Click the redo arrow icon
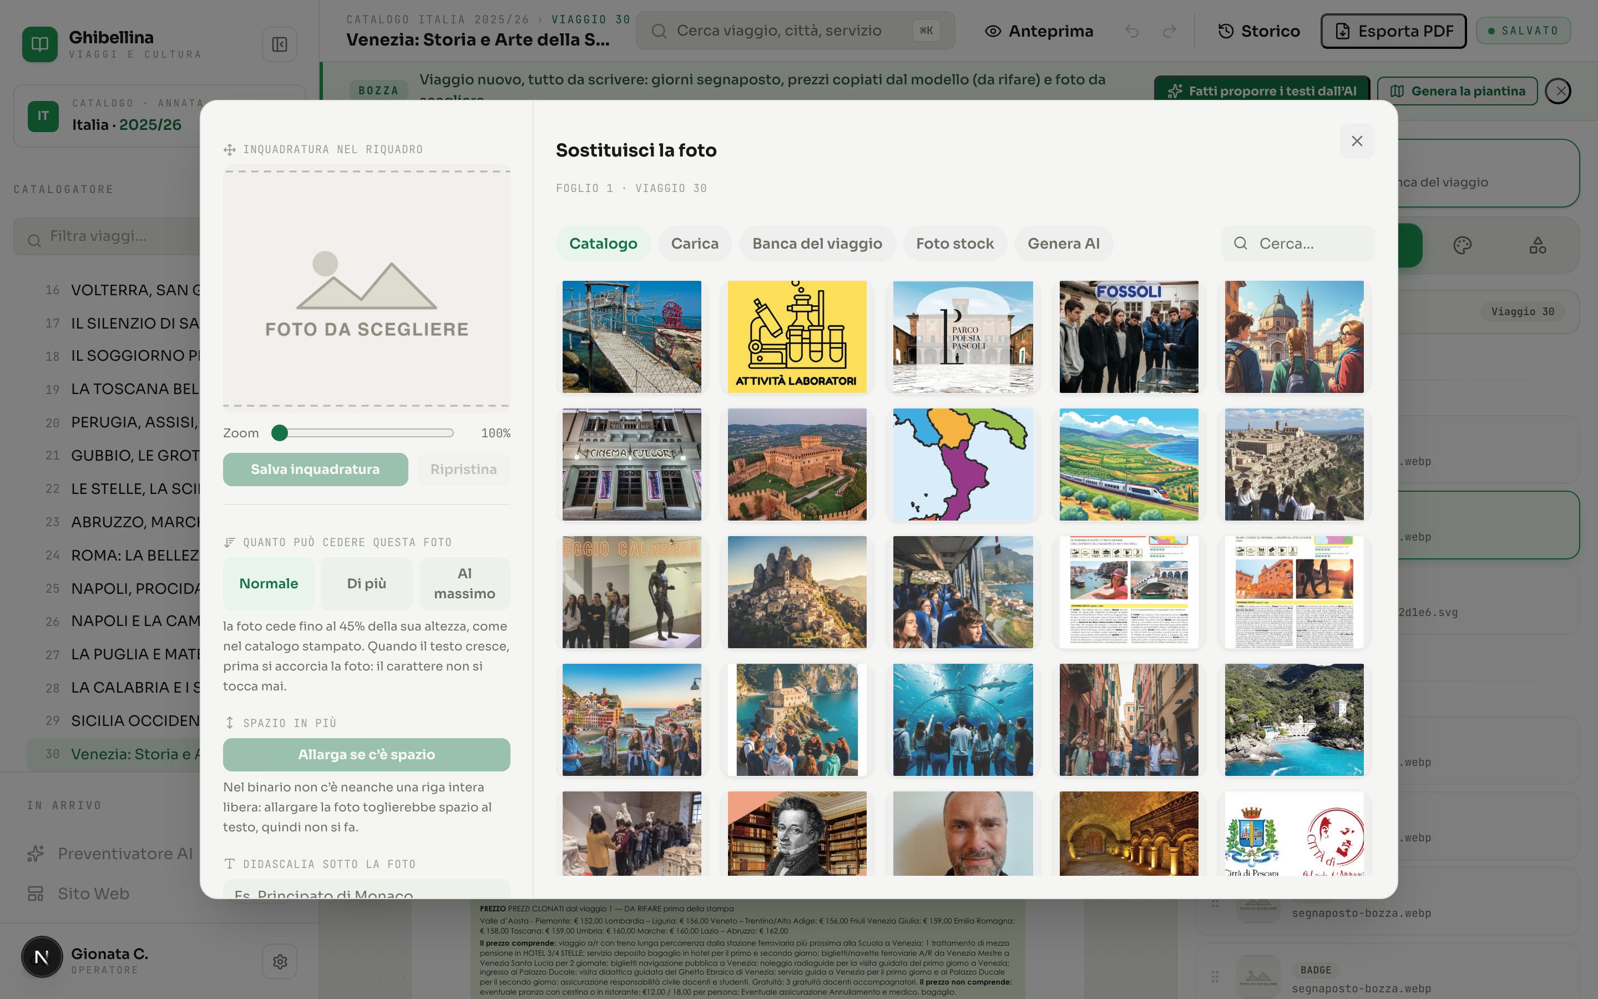The image size is (1598, 999). (1170, 31)
